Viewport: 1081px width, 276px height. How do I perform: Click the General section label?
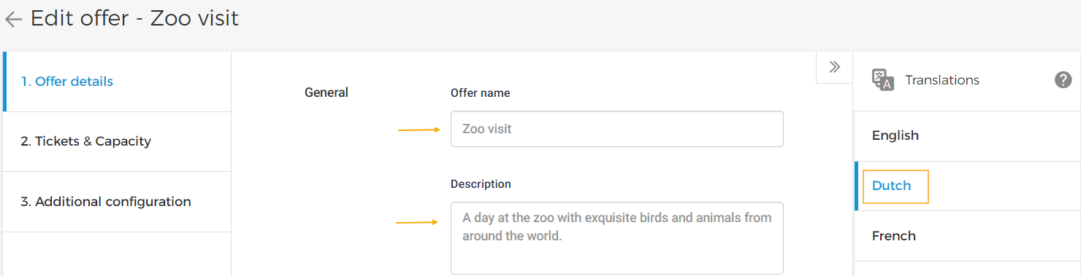[x=326, y=93]
